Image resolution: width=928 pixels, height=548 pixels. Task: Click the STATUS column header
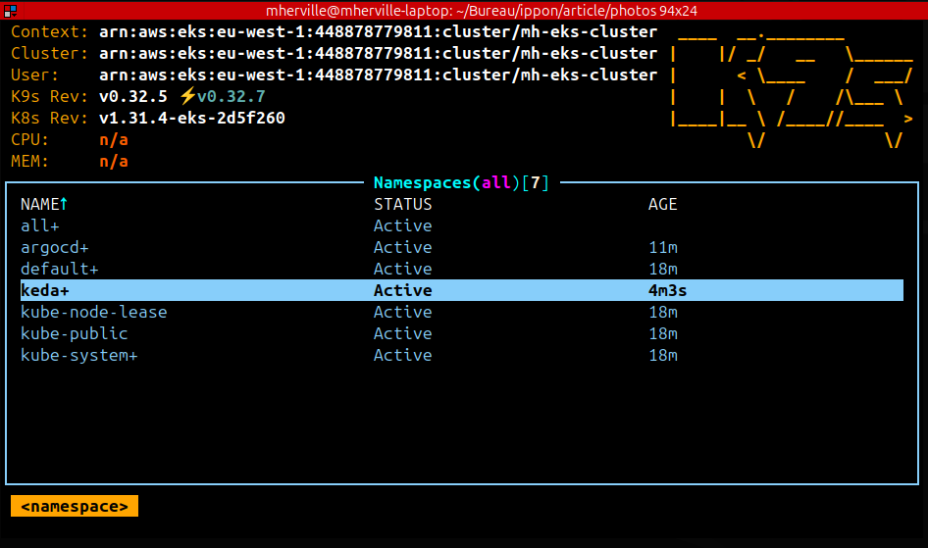coord(402,204)
